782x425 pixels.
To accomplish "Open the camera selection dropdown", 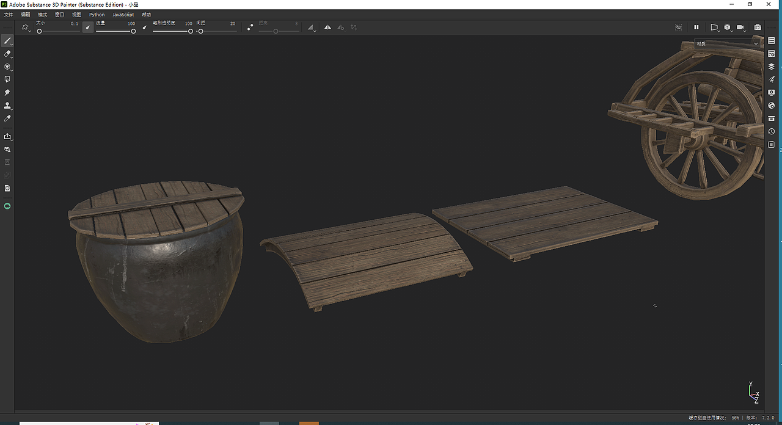I will 742,27.
